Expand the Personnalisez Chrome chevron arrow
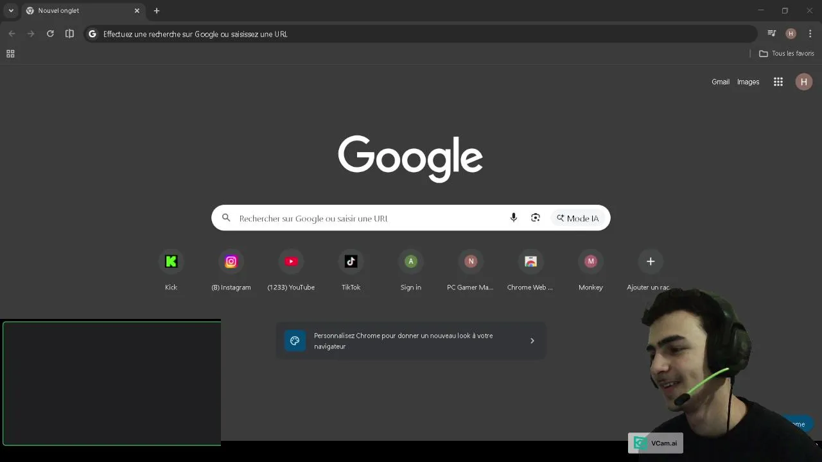This screenshot has width=822, height=462. coord(532,341)
